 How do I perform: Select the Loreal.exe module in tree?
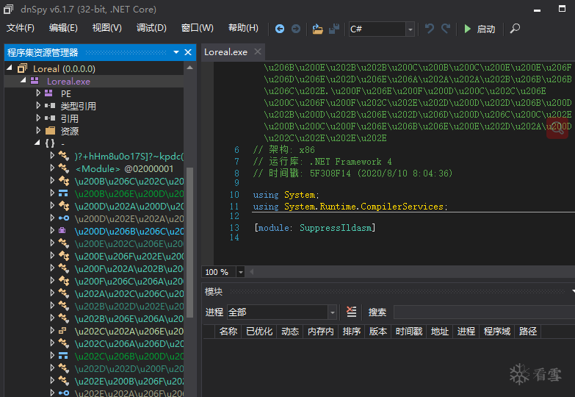(x=68, y=81)
